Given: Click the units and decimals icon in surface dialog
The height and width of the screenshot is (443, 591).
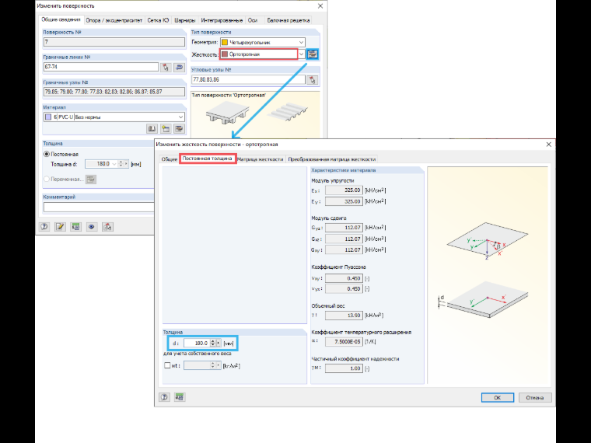Looking at the screenshot, I should (x=76, y=227).
